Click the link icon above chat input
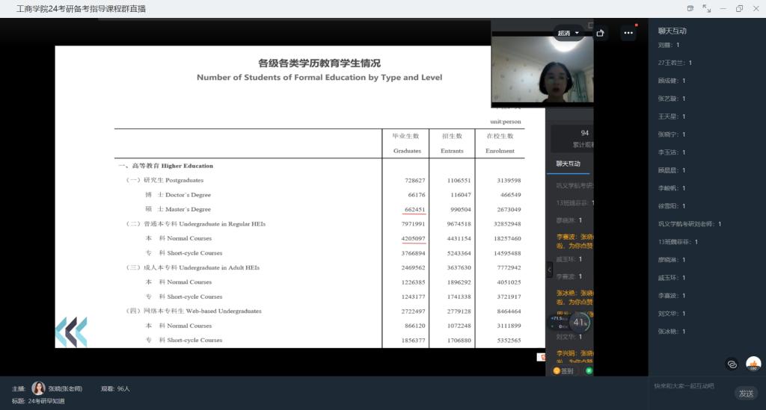The width and height of the screenshot is (766, 410). [x=732, y=364]
